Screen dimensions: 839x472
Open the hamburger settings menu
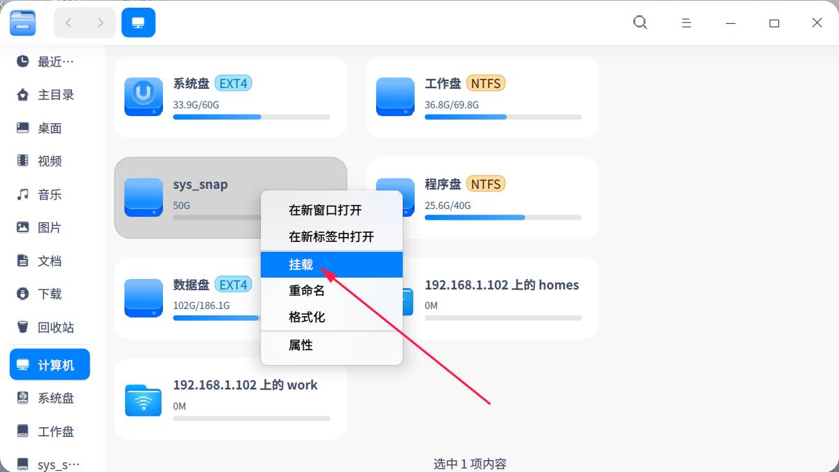686,22
